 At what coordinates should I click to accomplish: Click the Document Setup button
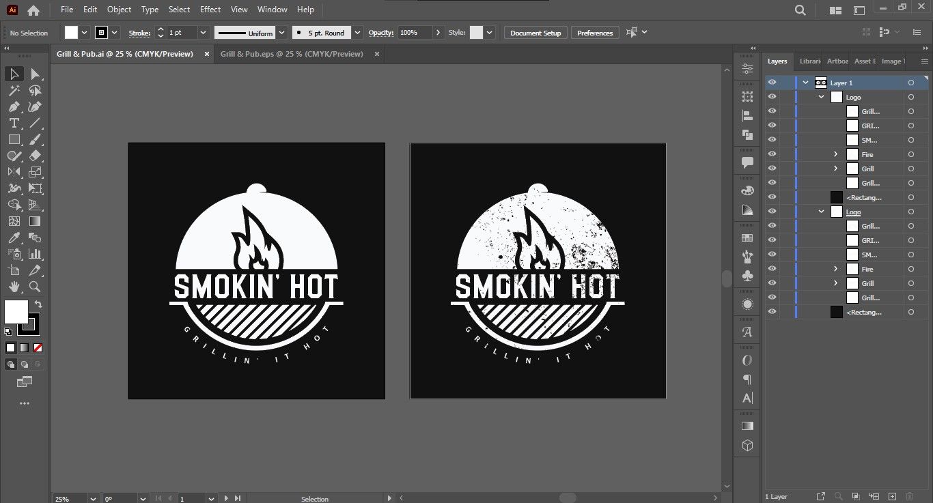[535, 33]
